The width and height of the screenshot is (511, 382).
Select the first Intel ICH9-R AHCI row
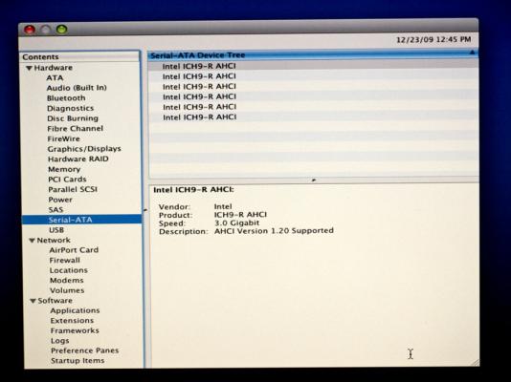pyautogui.click(x=313, y=66)
